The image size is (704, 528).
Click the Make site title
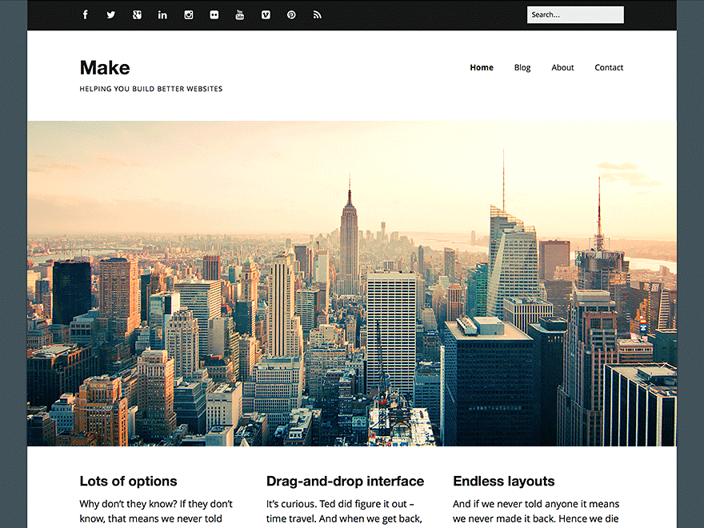pyautogui.click(x=104, y=68)
